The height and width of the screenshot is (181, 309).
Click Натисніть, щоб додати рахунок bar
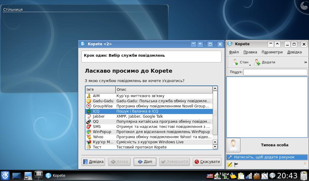tap(267, 157)
